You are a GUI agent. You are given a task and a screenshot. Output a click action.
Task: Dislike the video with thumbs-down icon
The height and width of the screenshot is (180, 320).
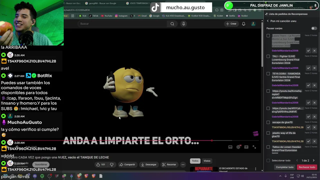point(112,164)
